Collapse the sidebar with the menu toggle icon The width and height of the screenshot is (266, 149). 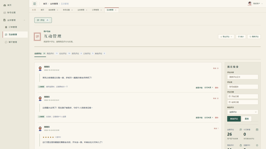[35, 4]
